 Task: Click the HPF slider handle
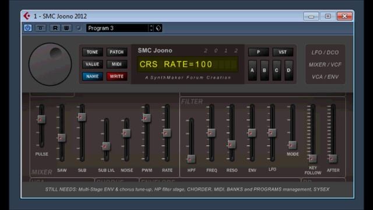[191, 159]
